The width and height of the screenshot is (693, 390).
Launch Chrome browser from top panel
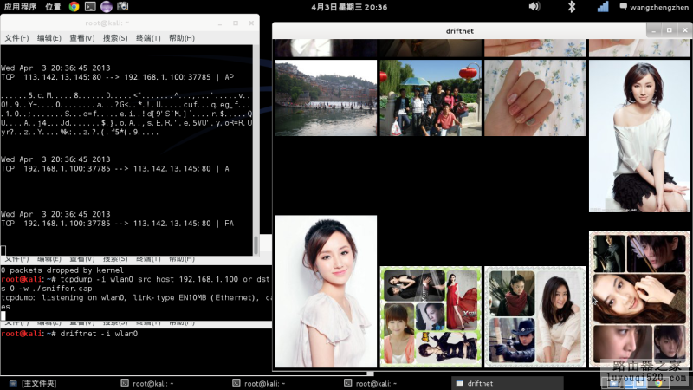point(74,6)
